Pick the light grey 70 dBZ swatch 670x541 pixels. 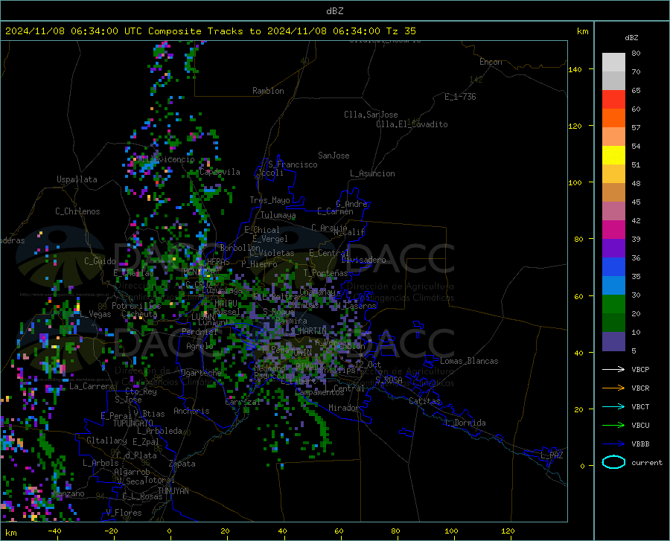pos(613,63)
